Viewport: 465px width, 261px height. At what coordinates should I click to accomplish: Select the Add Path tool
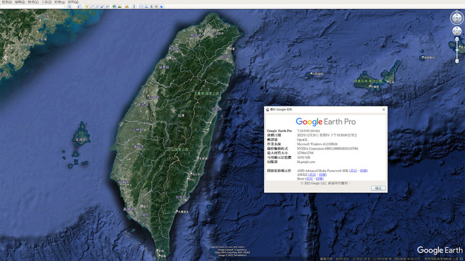pos(97,6)
